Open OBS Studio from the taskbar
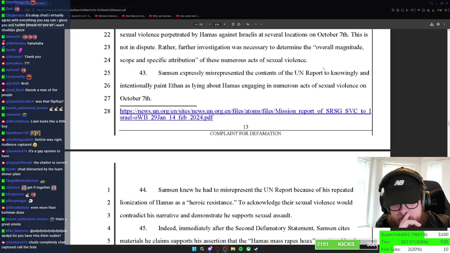Screen dimensions: 450x253 coord(225,249)
